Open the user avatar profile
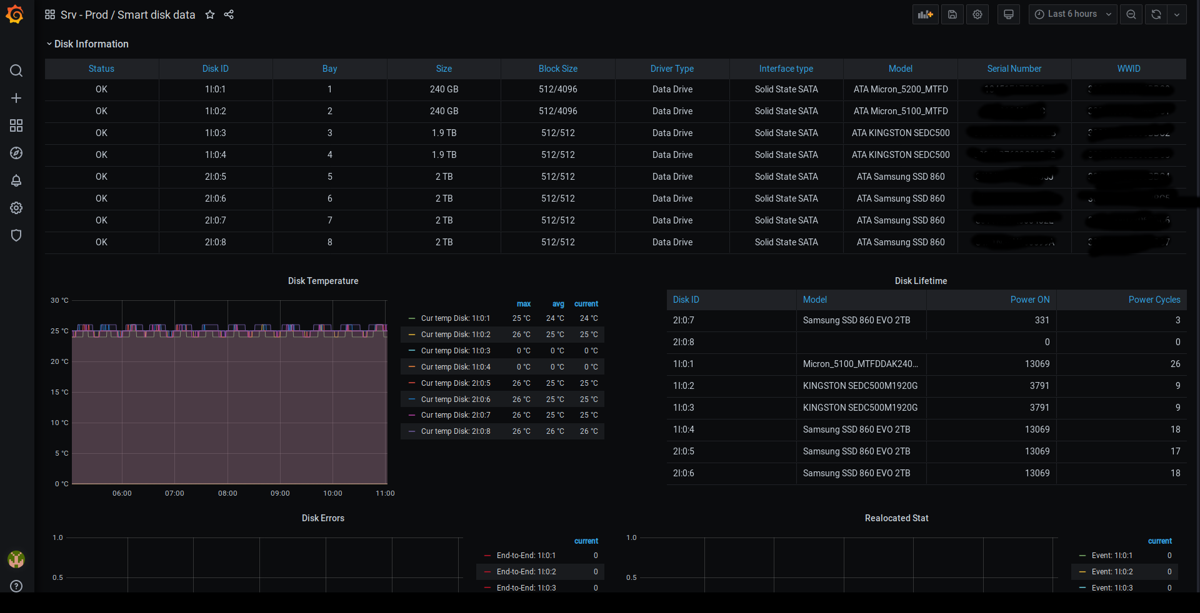1200x613 pixels. click(x=16, y=559)
